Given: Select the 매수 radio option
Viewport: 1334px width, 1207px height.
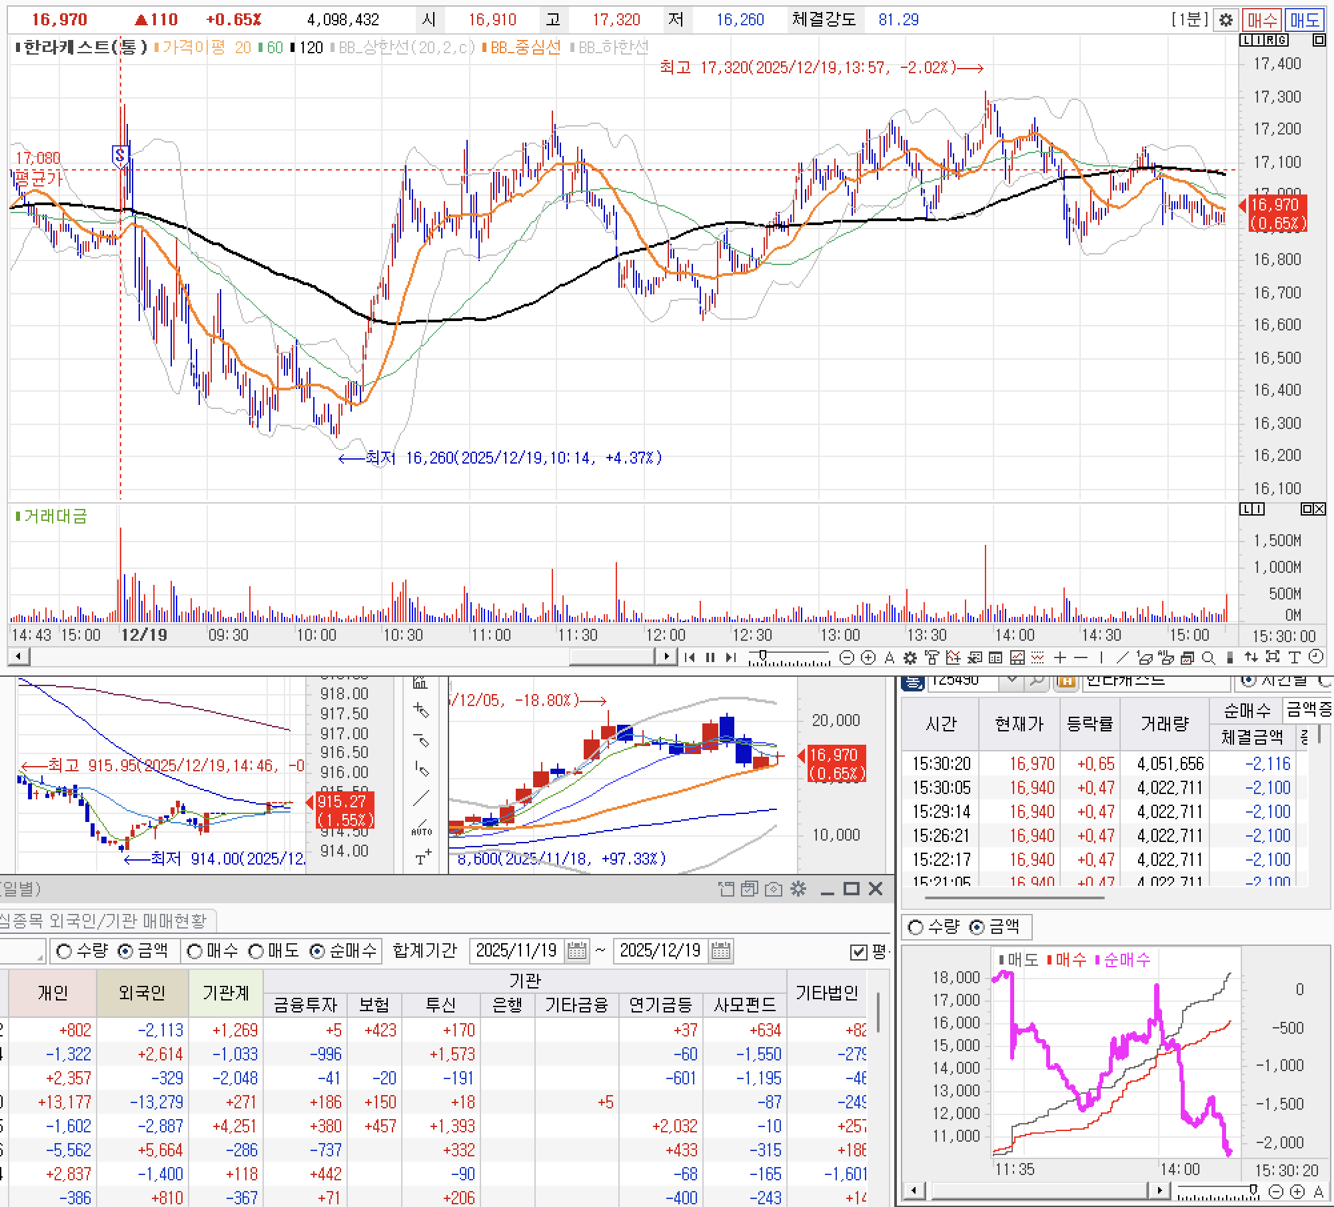Looking at the screenshot, I should click(x=195, y=951).
